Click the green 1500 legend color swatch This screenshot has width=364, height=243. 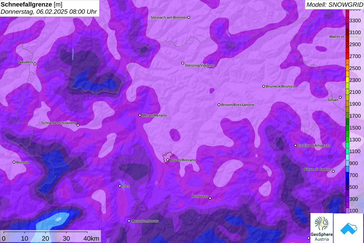[347, 128]
